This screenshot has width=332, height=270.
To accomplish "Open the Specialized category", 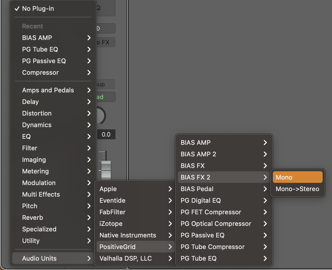I will point(53,229).
